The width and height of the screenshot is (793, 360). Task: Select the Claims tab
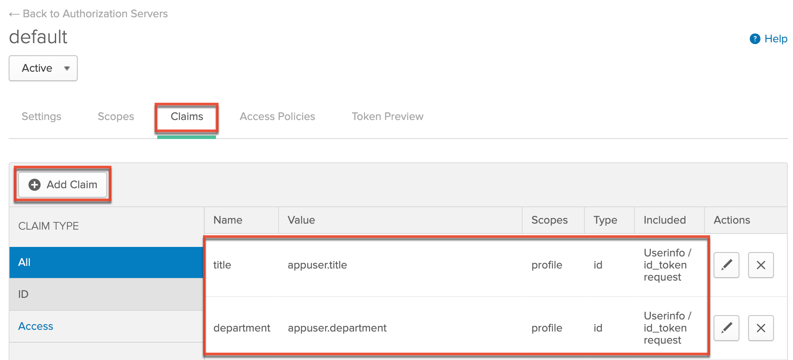[x=187, y=117]
